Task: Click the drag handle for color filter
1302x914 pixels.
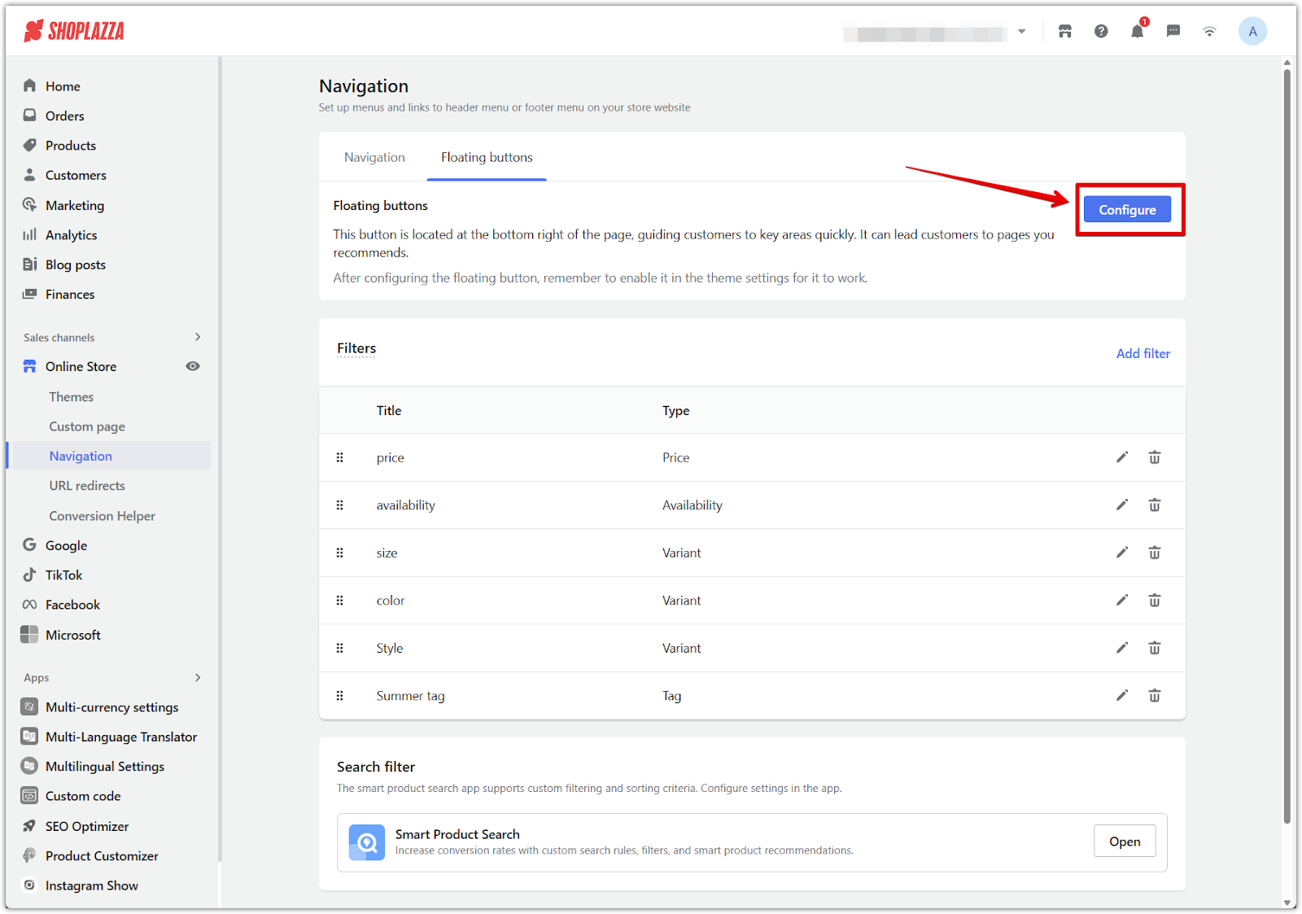Action: (340, 601)
